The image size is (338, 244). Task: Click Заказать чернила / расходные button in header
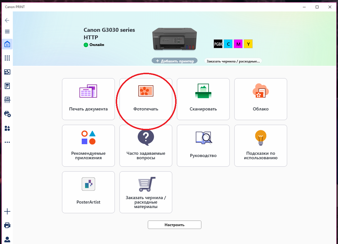coord(233,61)
